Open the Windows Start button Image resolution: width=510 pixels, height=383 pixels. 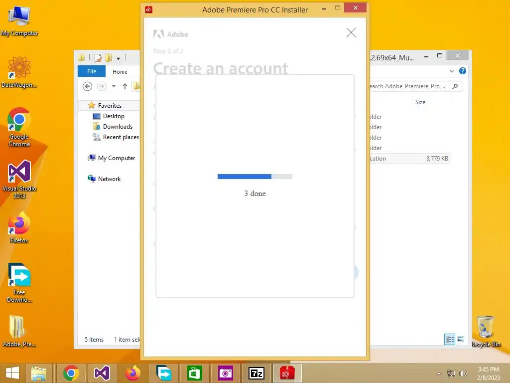[x=12, y=373]
